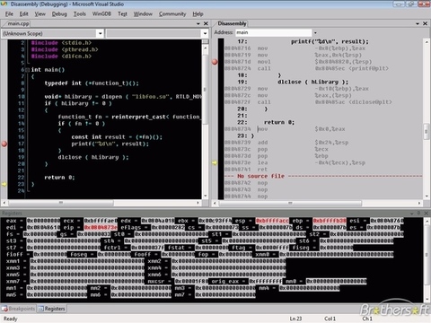
Task: Click the Address input field containing main
Action: [x=273, y=32]
